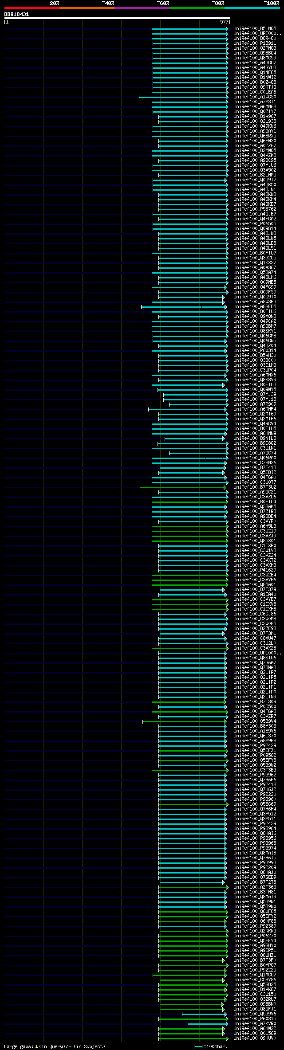Click the cyan alignment bar for UniRef100_A7KVR0
The width and height of the screenshot is (284, 1050).
pyautogui.click(x=208, y=1023)
